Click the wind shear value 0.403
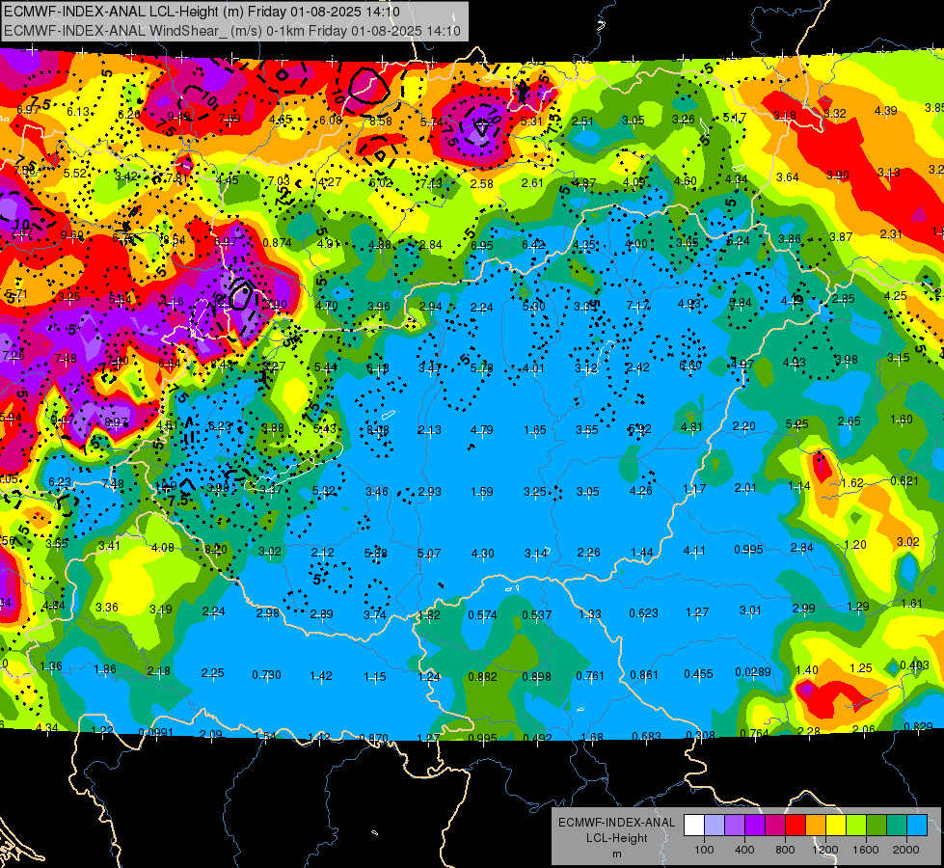The height and width of the screenshot is (868, 944). (914, 665)
